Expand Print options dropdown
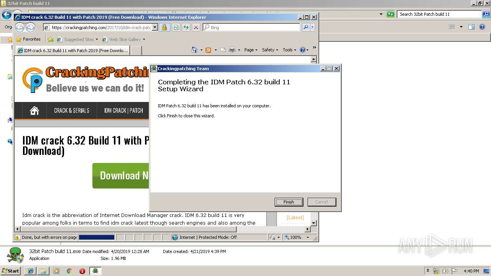This screenshot has width=491, height=276. (x=239, y=50)
